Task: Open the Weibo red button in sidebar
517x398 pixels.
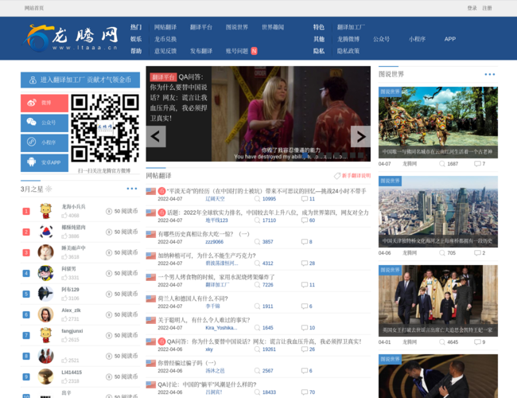Action: tap(43, 103)
